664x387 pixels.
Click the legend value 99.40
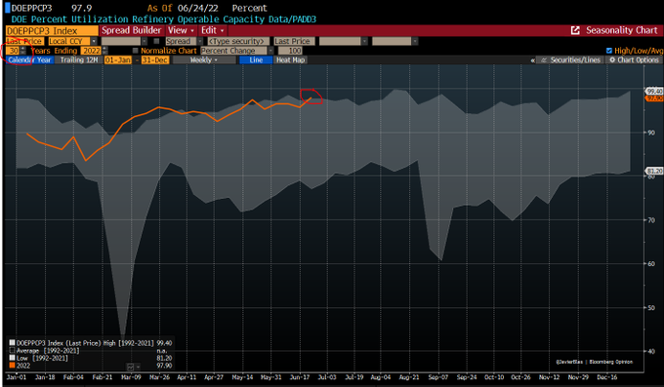(164, 343)
